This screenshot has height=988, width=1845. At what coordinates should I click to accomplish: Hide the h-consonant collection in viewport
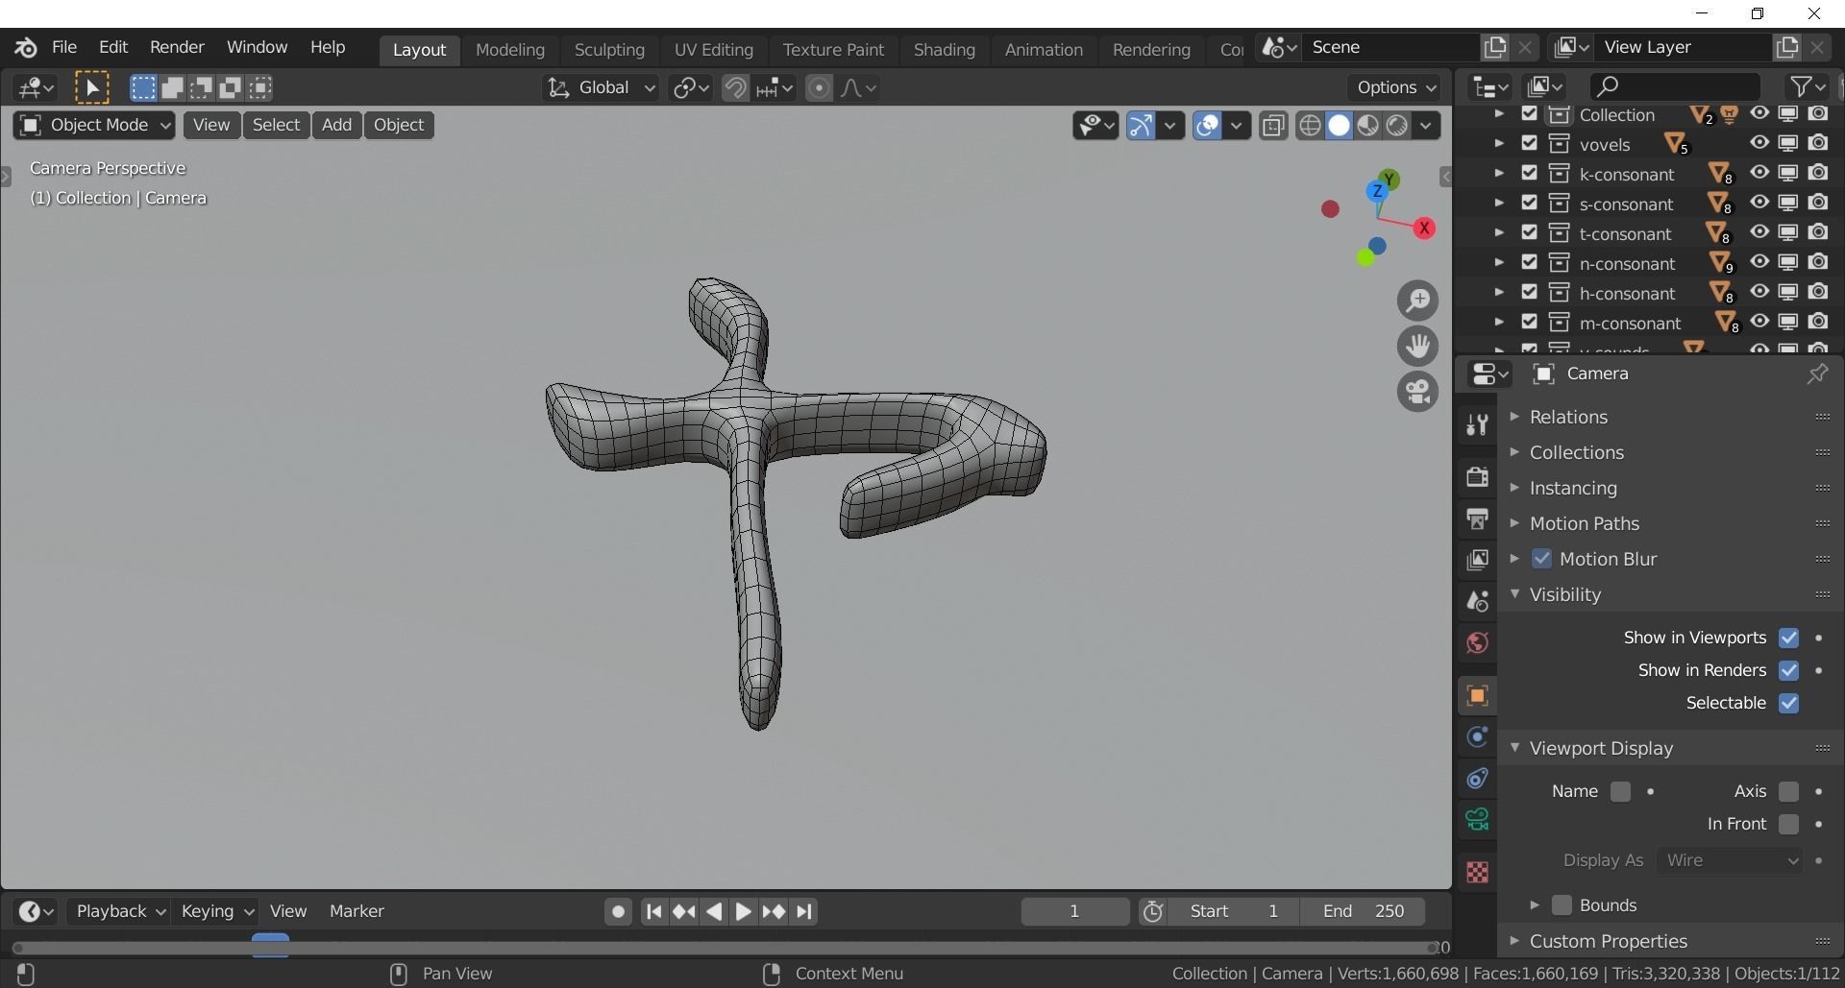click(1759, 293)
